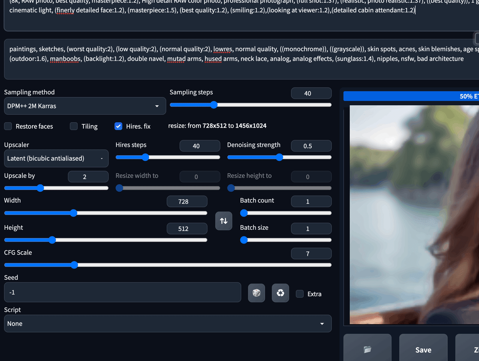479x361 pixels.
Task: Open the Sampling method dropdown
Action: point(85,106)
